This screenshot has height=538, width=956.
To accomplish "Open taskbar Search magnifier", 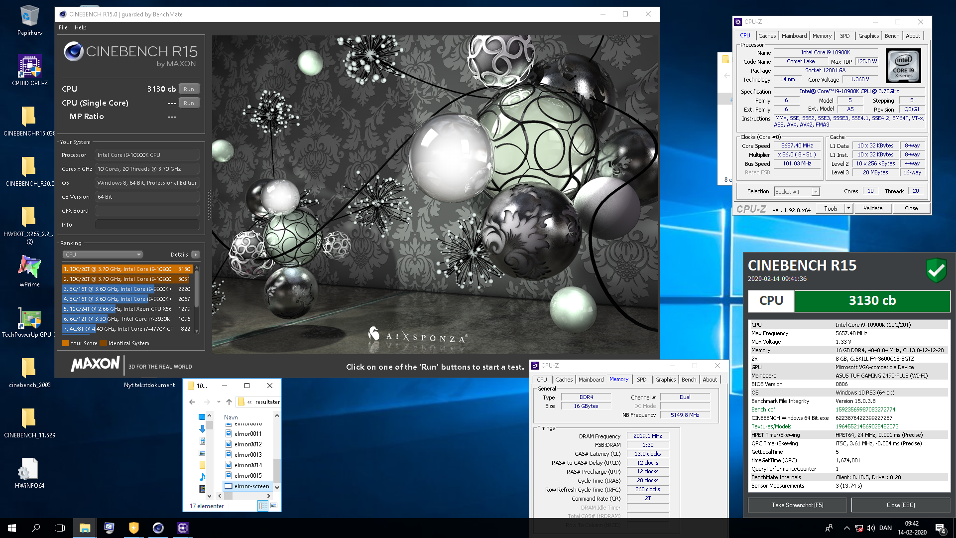I will [36, 528].
